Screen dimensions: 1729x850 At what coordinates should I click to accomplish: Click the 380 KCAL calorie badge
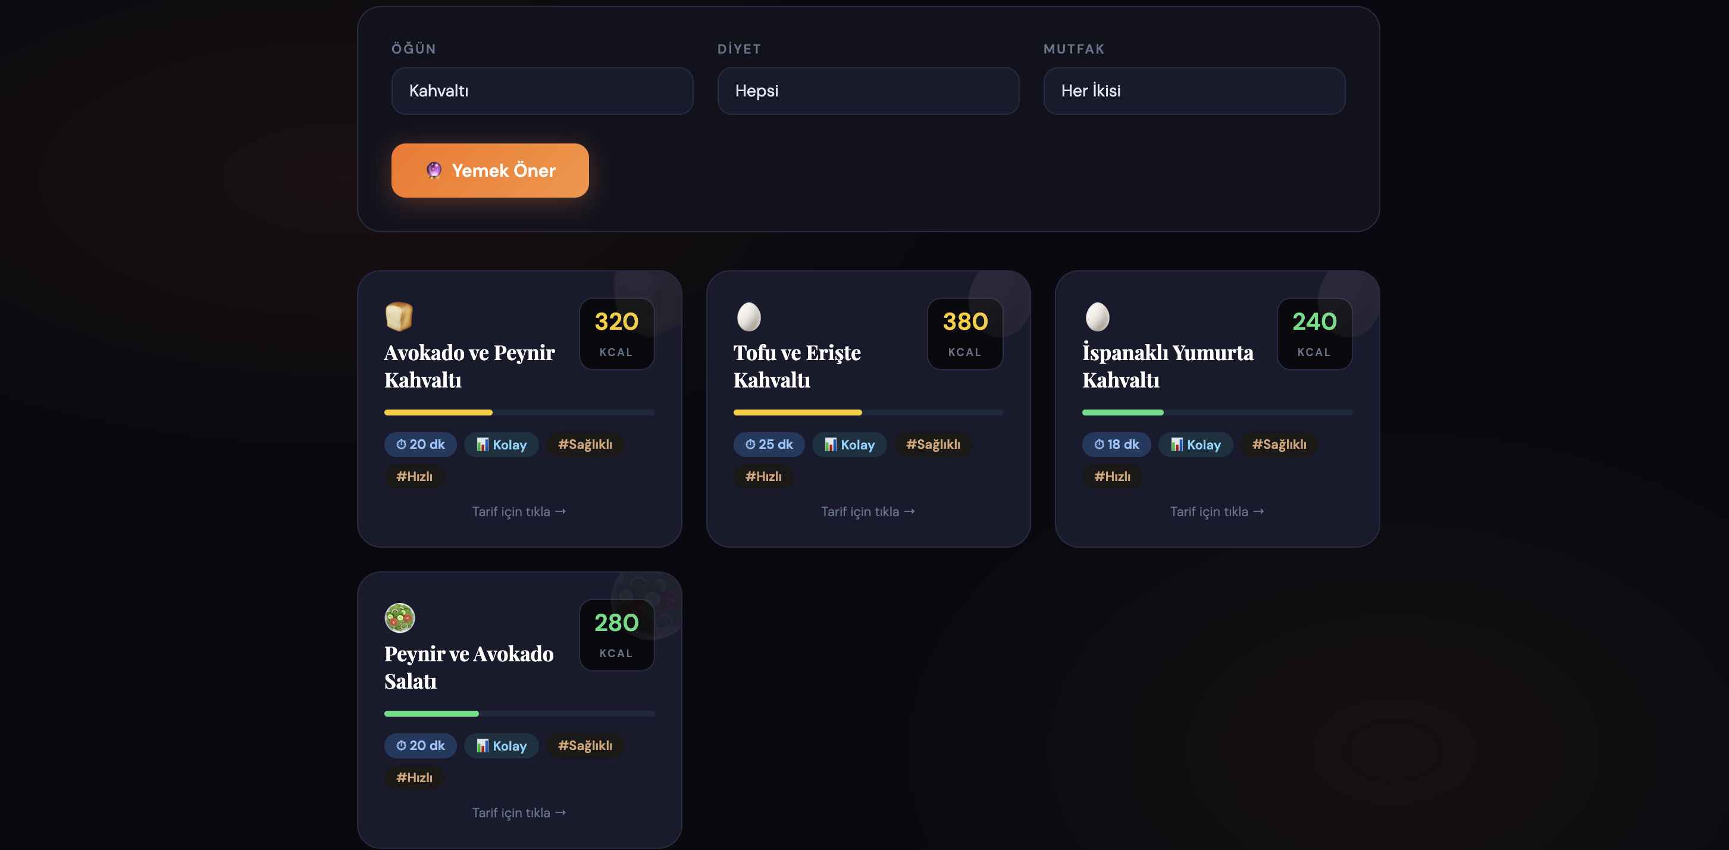click(964, 334)
